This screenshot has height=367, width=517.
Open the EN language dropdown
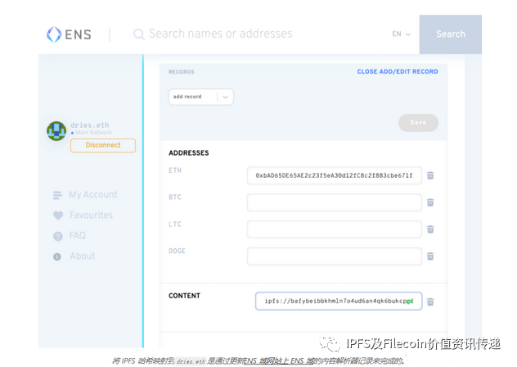click(402, 34)
